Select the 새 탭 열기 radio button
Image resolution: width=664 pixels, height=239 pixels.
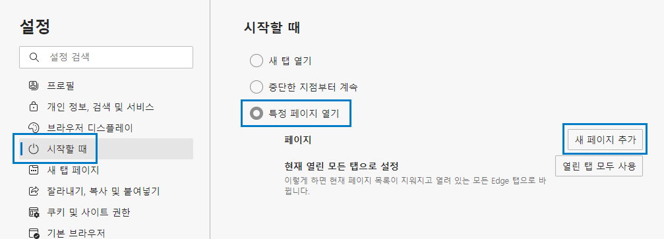tap(257, 61)
